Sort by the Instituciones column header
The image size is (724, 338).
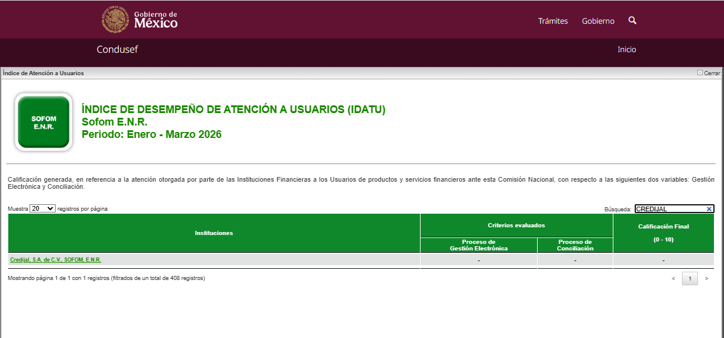tap(214, 233)
